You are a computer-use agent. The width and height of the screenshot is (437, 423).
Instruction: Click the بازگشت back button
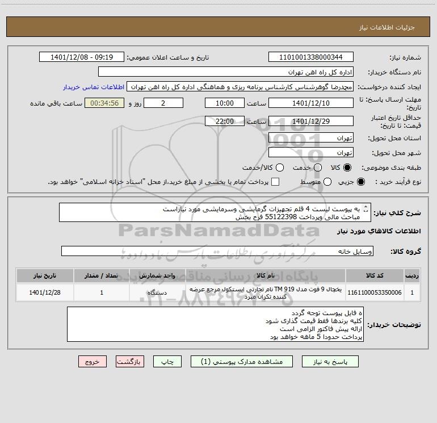130,362
